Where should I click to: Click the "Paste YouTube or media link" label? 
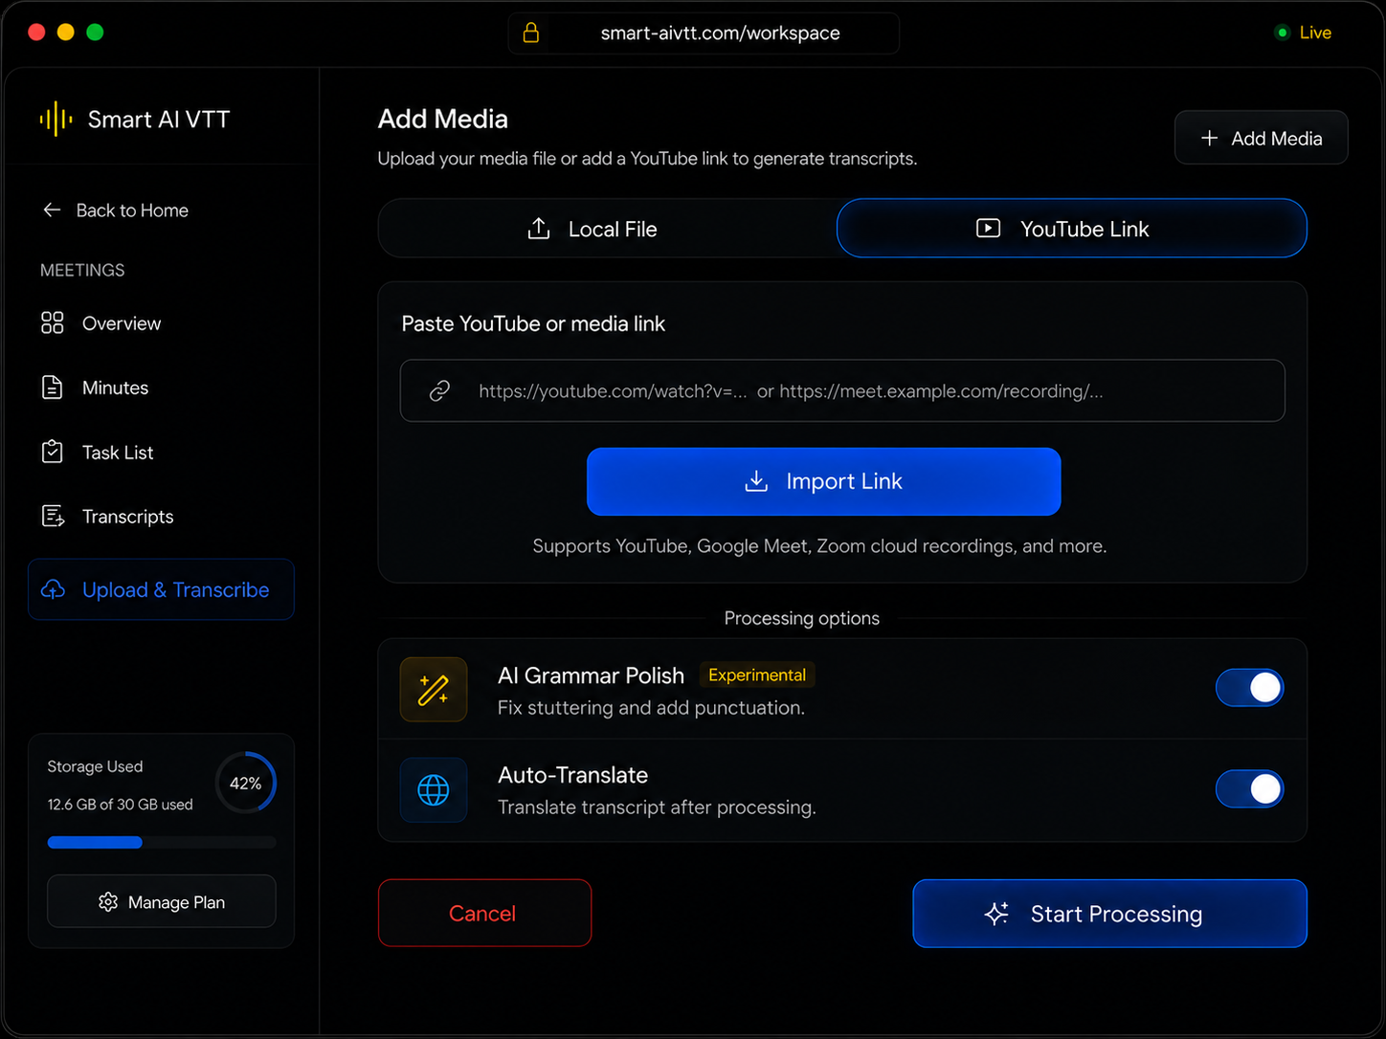(533, 323)
